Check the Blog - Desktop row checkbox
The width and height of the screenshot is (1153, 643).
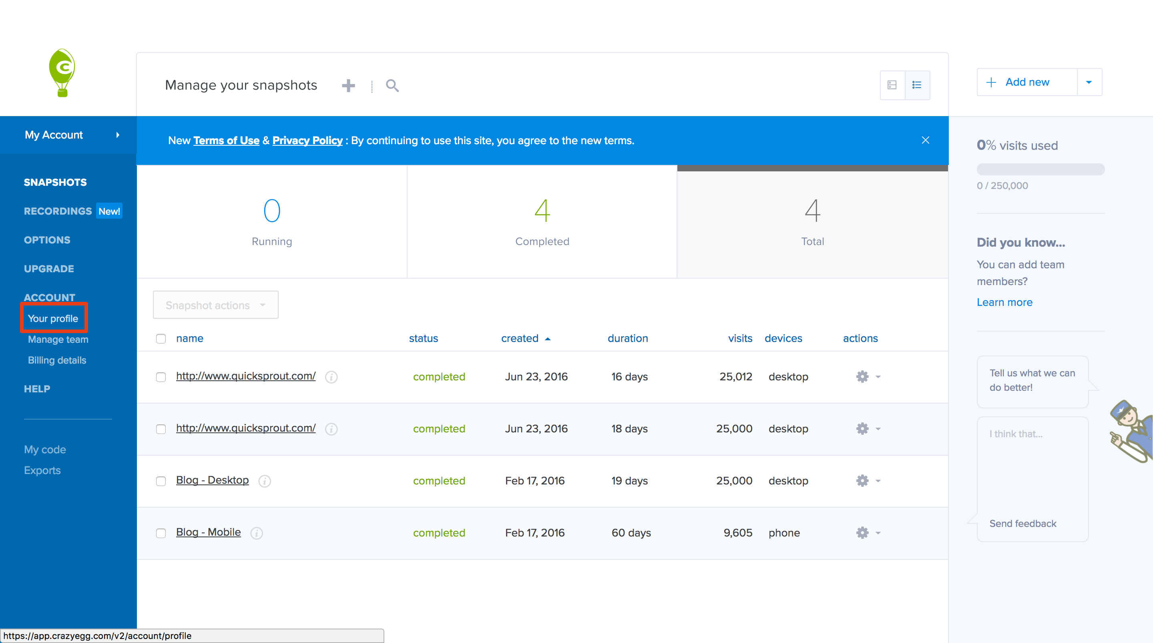coord(161,481)
